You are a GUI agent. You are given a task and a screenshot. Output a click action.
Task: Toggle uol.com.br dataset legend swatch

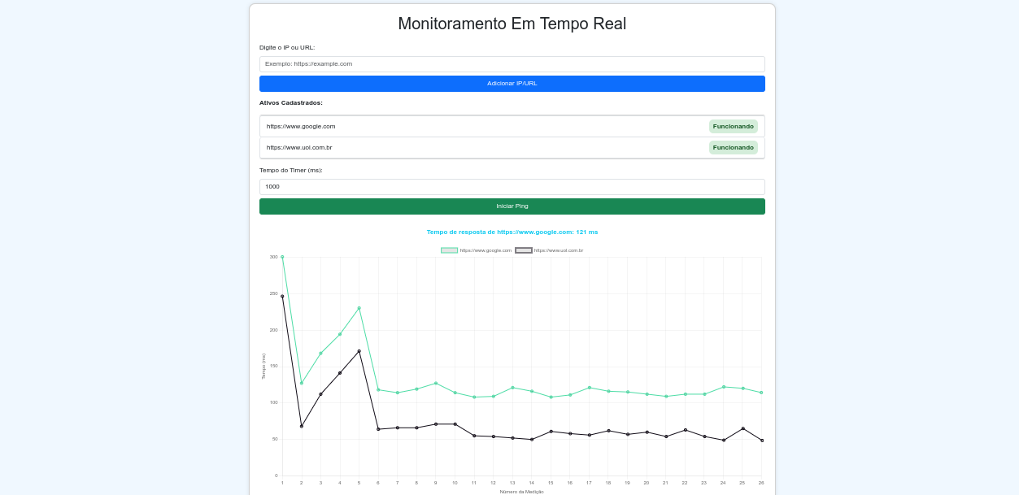(x=524, y=250)
